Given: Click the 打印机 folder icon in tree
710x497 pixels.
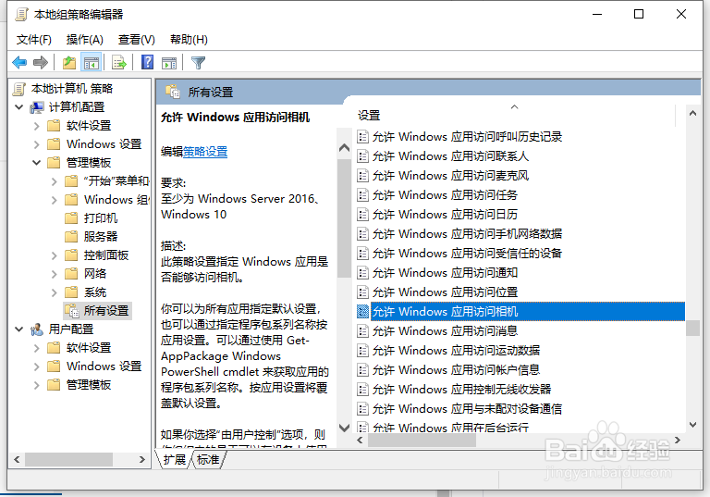Looking at the screenshot, I should [71, 218].
